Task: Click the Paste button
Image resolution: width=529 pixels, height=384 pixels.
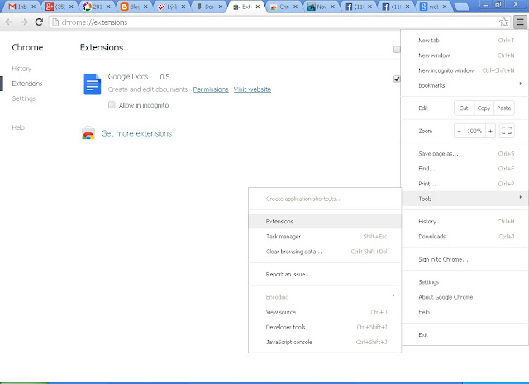Action: (x=504, y=108)
